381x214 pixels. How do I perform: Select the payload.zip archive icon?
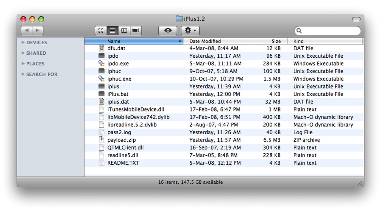click(x=102, y=140)
